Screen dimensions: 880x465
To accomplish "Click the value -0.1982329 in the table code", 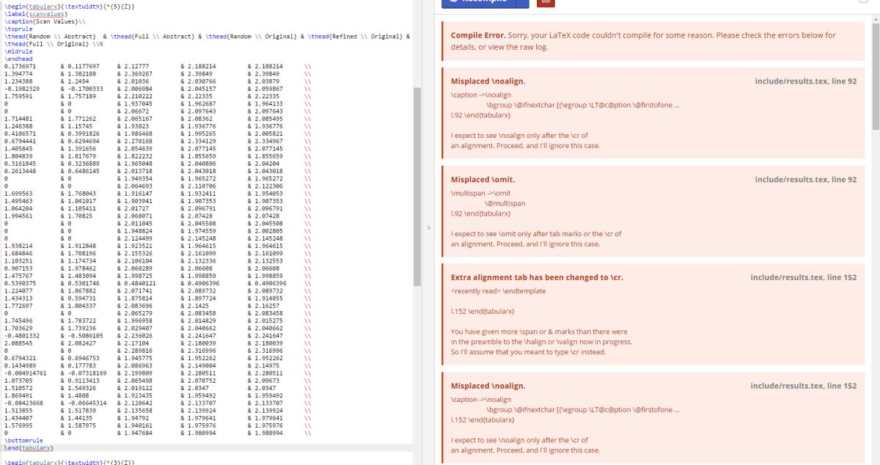I will tap(22, 89).
